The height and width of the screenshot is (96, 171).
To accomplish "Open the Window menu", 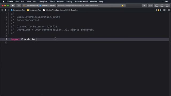I will [94, 2].
